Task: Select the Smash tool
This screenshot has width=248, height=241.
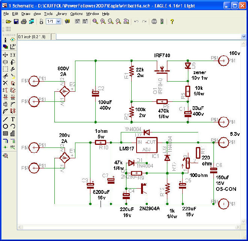Action: tap(5, 104)
